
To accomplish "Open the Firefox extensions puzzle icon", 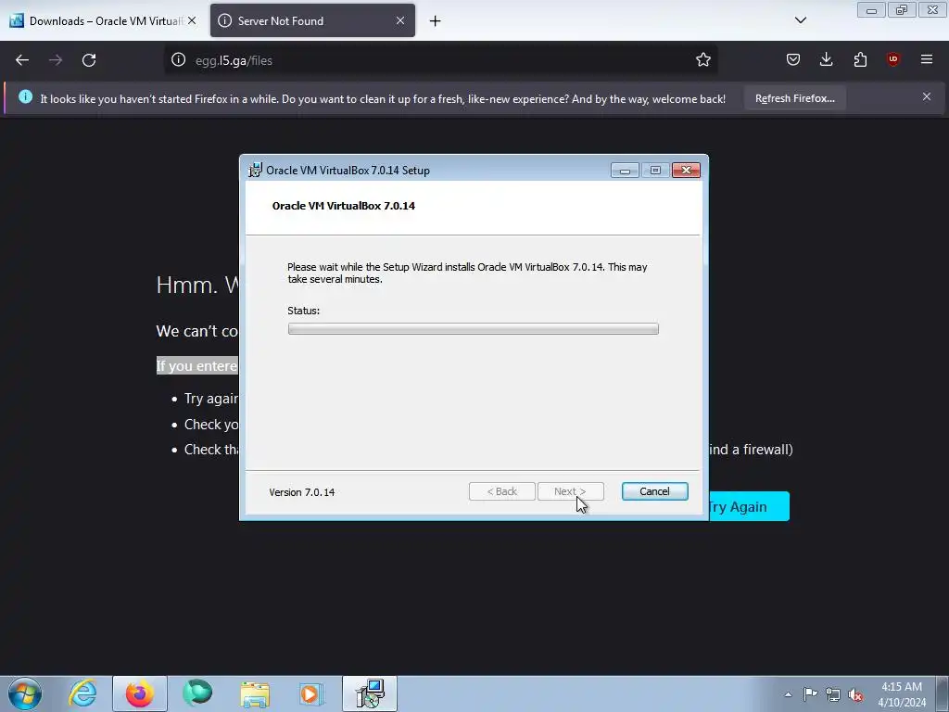I will point(860,59).
